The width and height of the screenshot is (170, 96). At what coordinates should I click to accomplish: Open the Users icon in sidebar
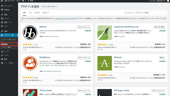coord(2,52)
